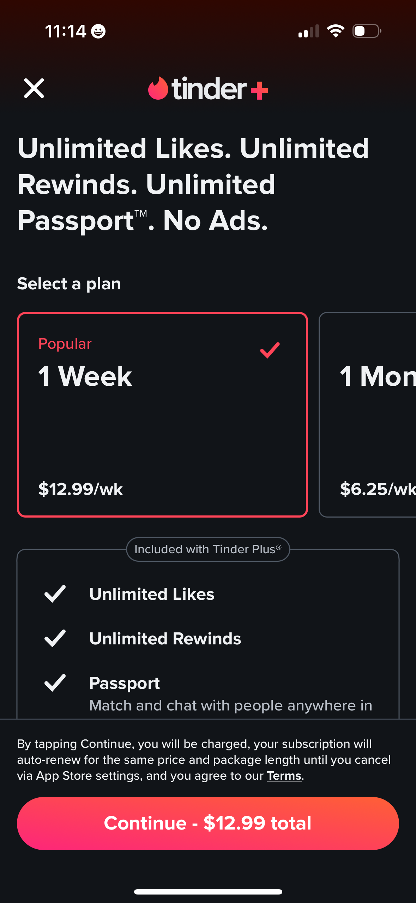Viewport: 416px width, 903px height.
Task: Open the Terms link
Action: (284, 775)
